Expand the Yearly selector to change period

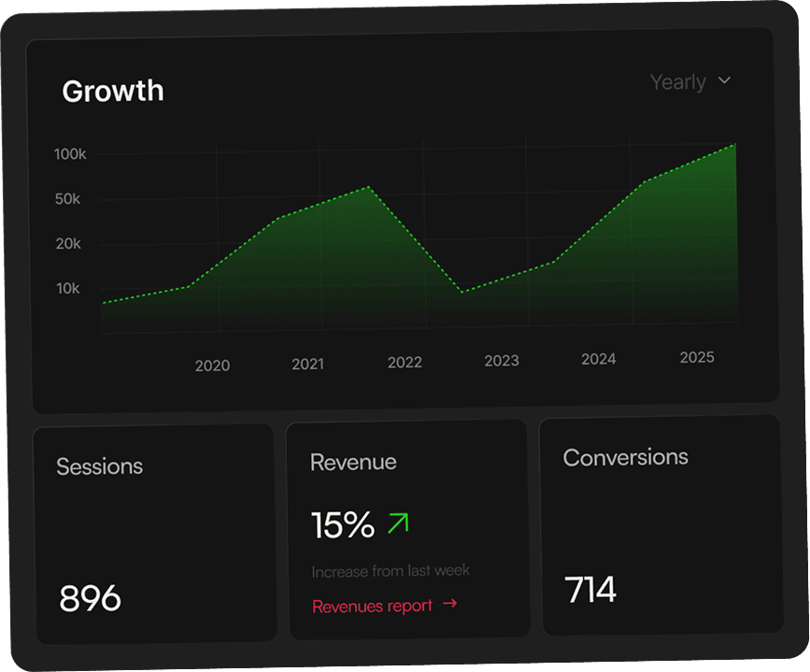(x=691, y=81)
